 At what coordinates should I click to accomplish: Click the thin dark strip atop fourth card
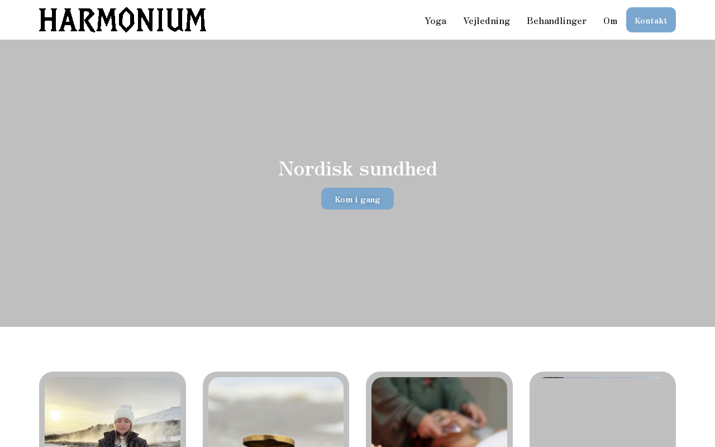pyautogui.click(x=602, y=378)
